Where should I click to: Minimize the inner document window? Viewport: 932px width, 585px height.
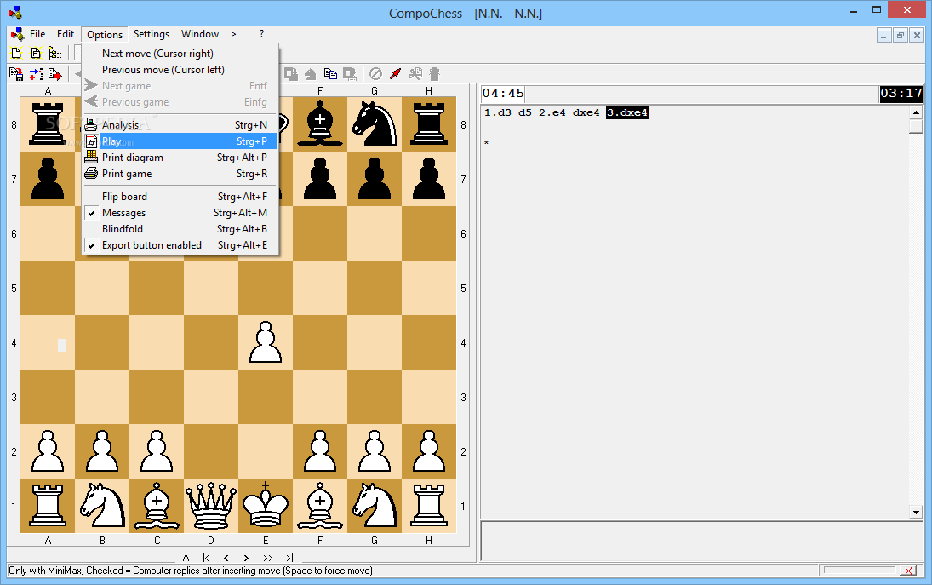pos(883,36)
